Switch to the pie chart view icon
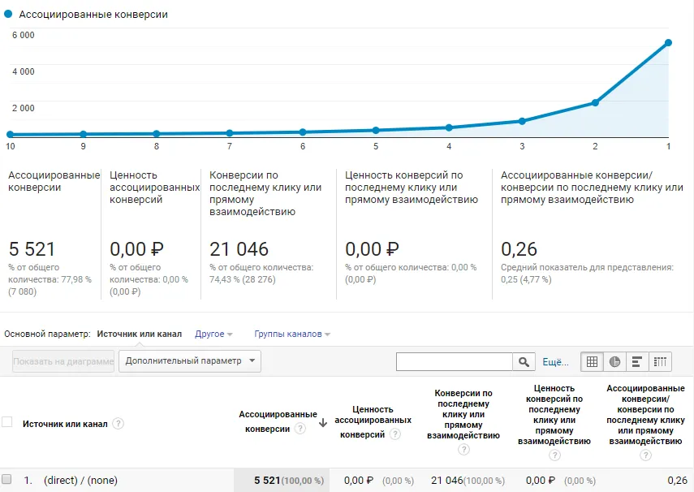This screenshot has width=694, height=492. coord(614,361)
